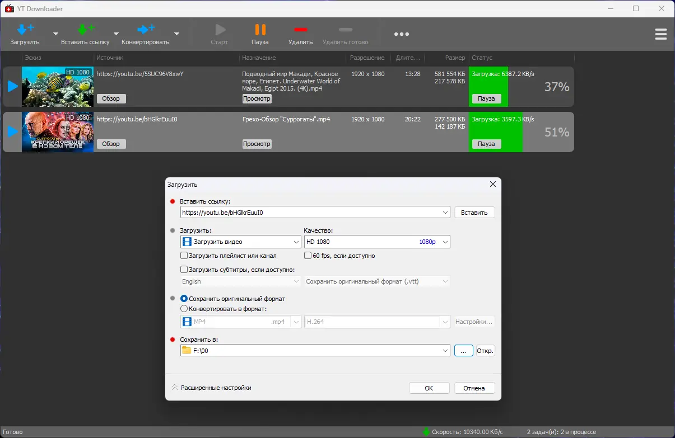Click the Эскиз column header
The image size is (675, 438).
(x=58, y=58)
